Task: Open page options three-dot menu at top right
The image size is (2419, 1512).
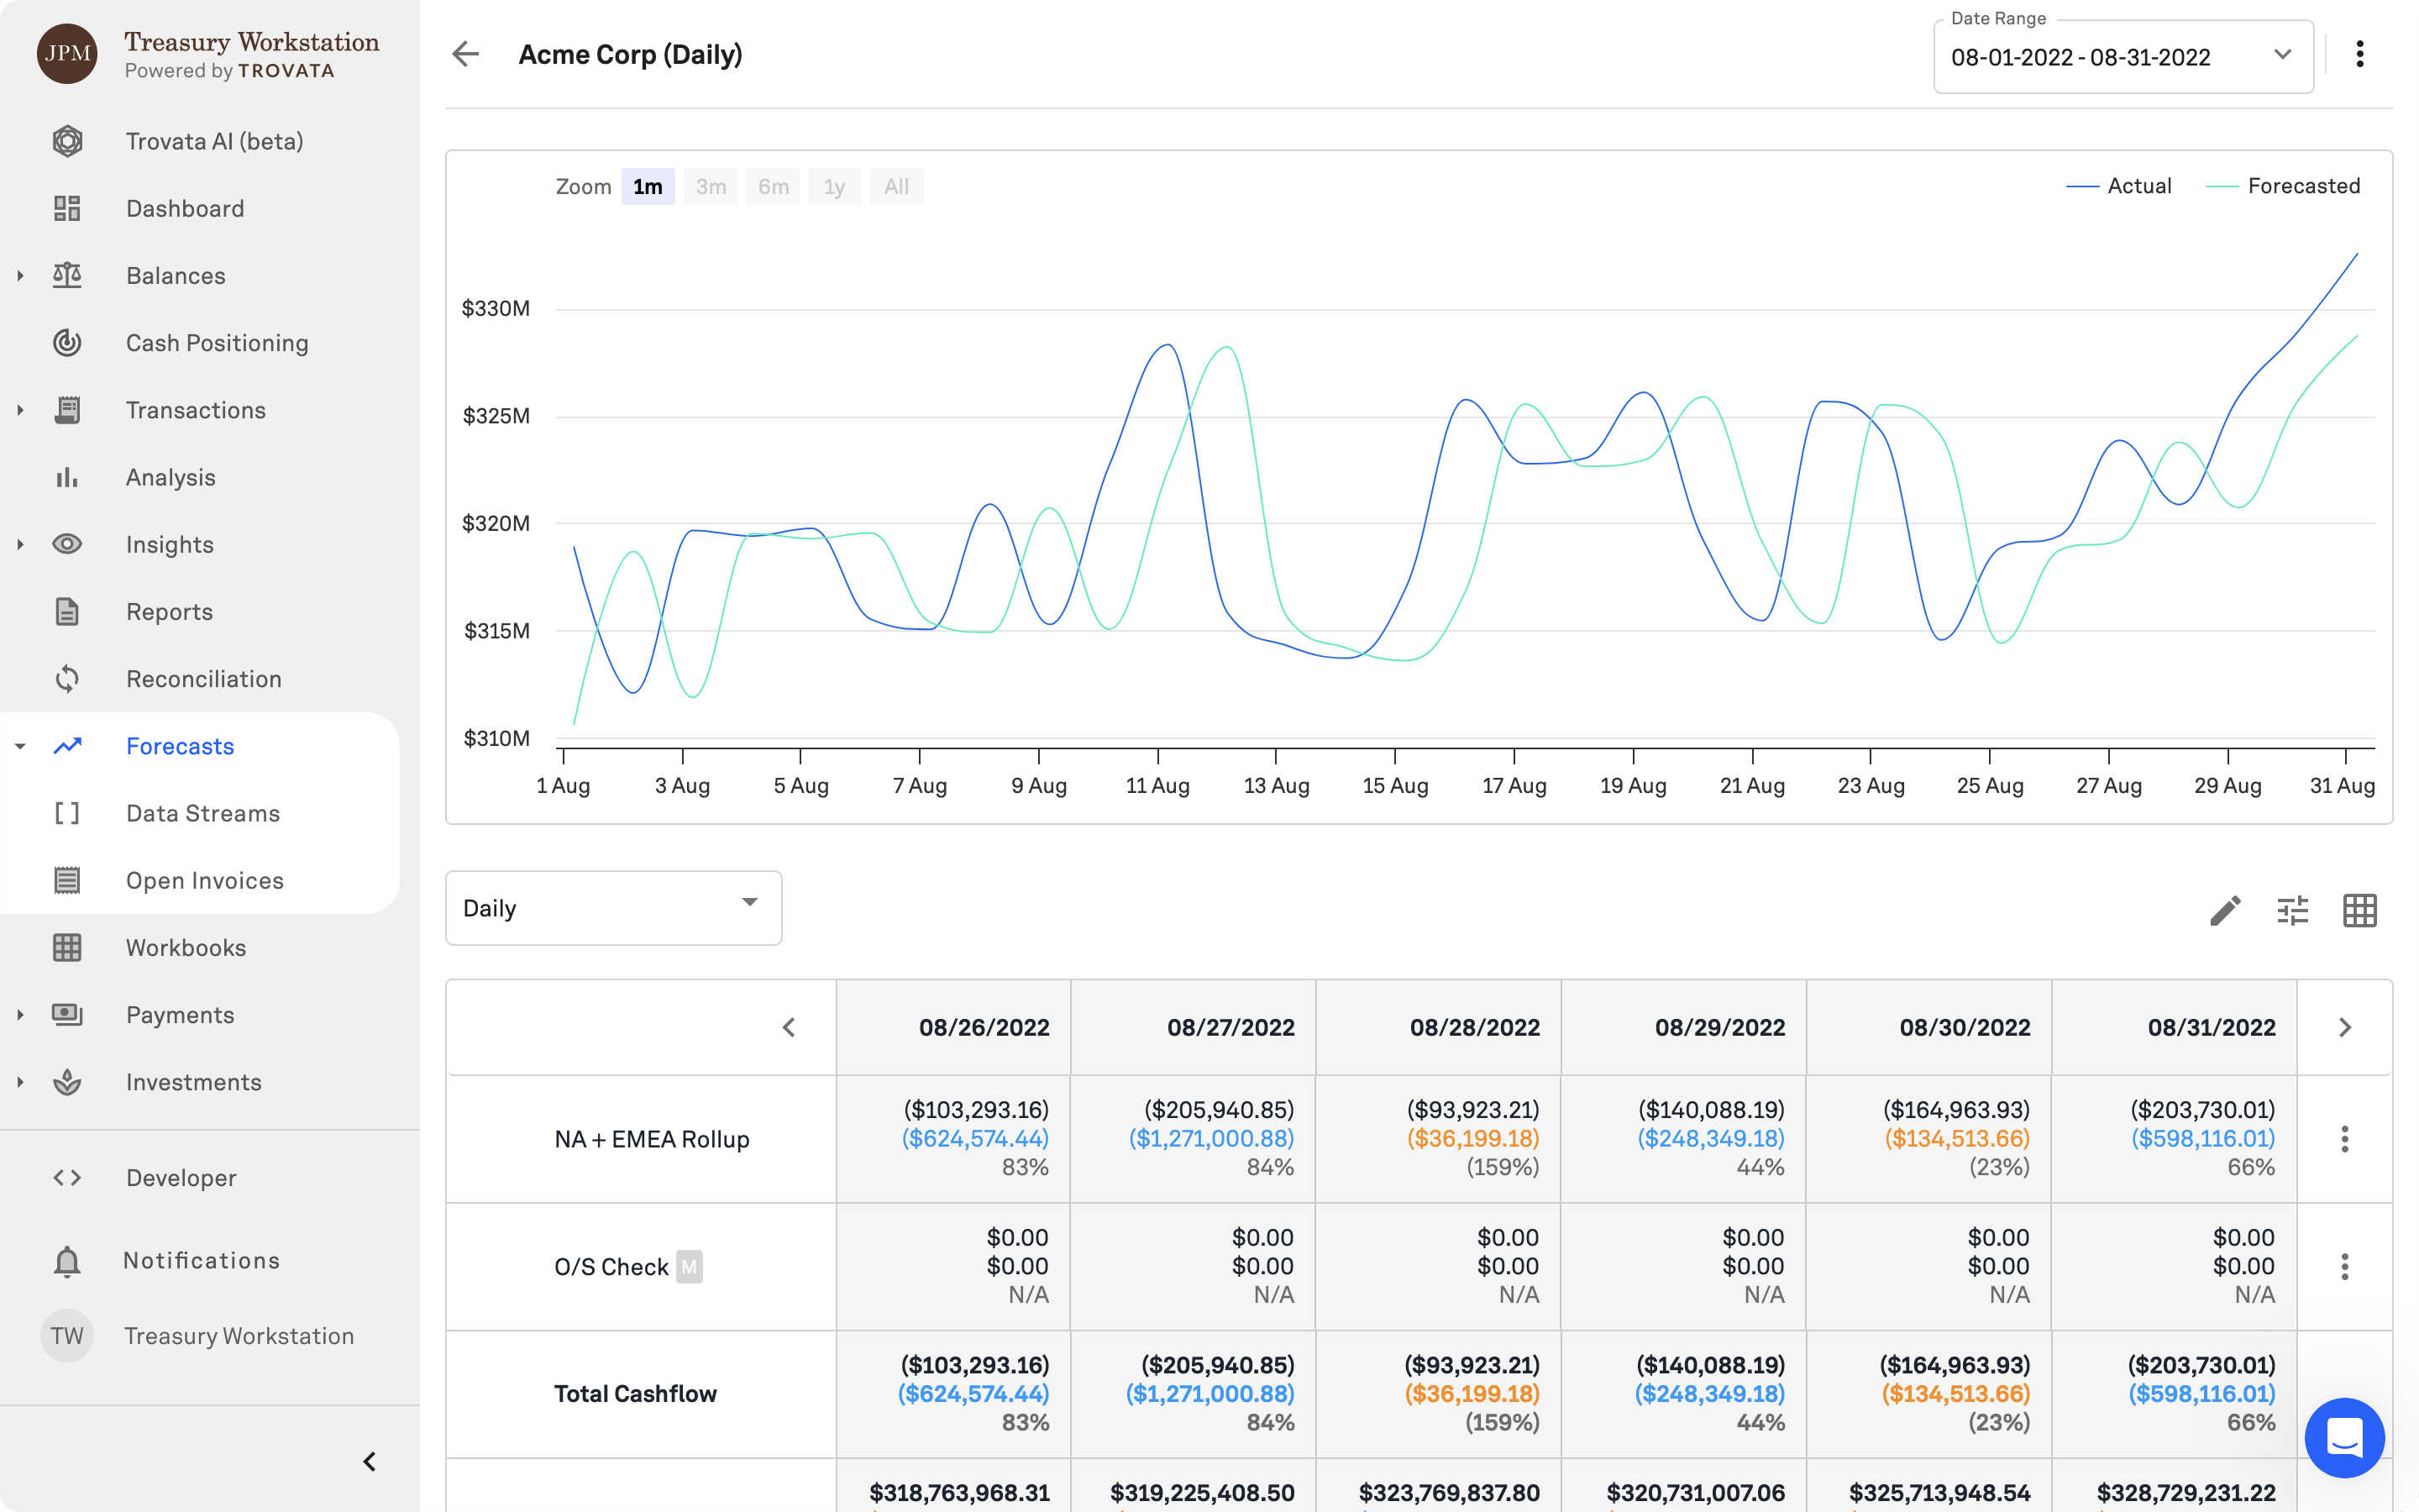Action: pyautogui.click(x=2359, y=54)
